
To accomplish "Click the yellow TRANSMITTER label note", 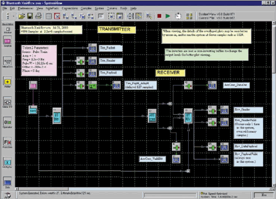I will pos(114,29).
